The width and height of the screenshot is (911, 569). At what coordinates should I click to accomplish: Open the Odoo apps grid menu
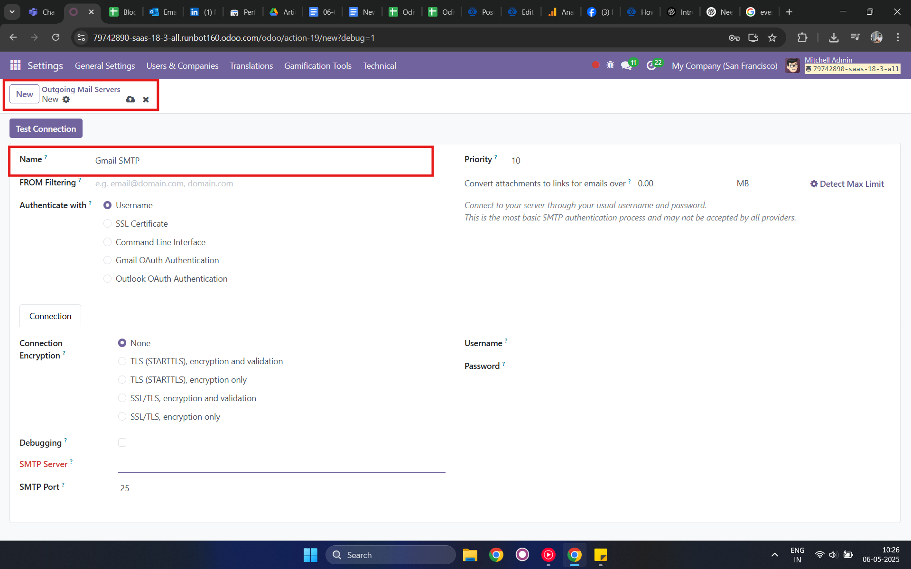[15, 65]
